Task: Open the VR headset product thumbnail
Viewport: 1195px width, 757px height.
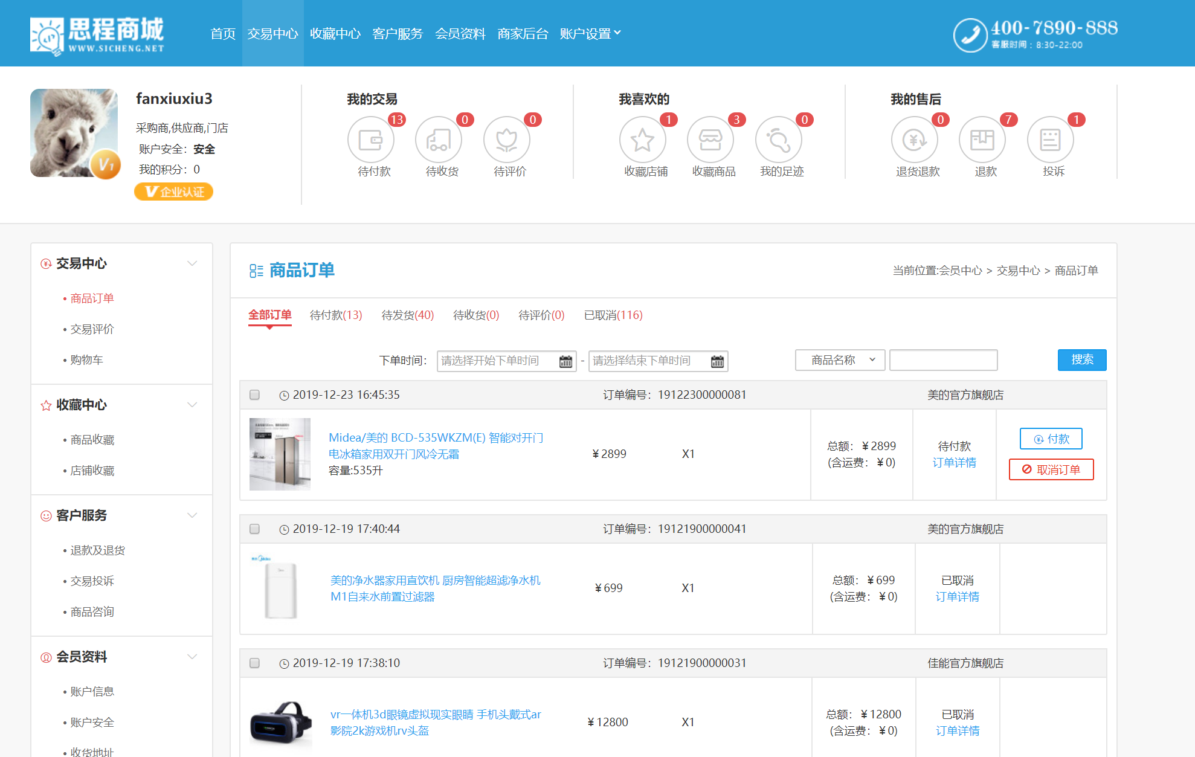Action: click(280, 723)
